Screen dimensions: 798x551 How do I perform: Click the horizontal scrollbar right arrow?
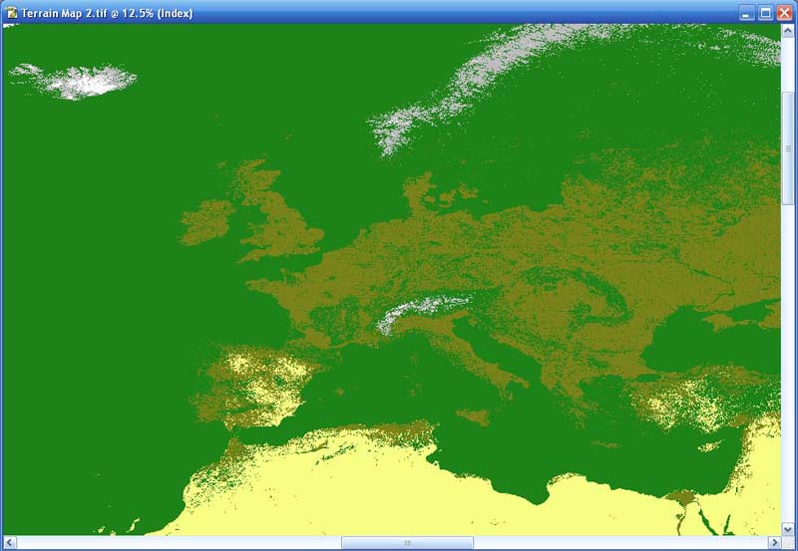tap(774, 543)
